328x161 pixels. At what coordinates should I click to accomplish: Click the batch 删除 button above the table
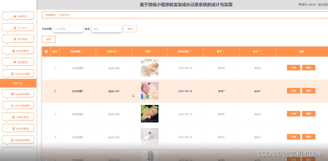(x=49, y=39)
